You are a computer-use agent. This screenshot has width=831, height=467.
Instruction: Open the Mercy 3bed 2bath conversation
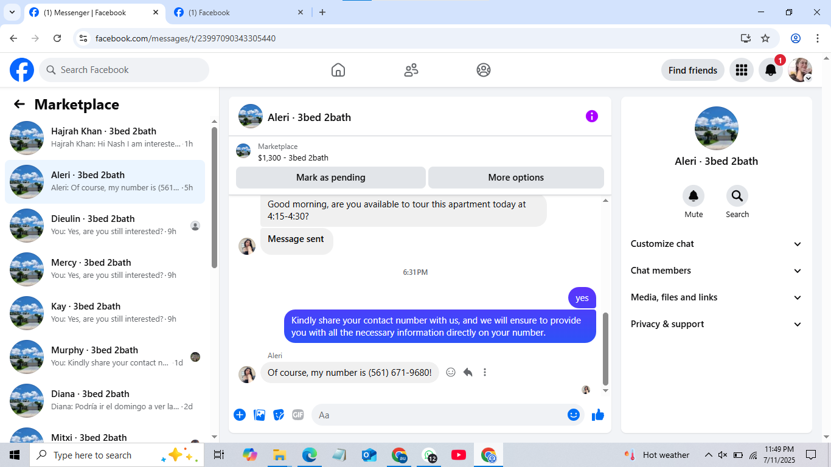(105, 269)
